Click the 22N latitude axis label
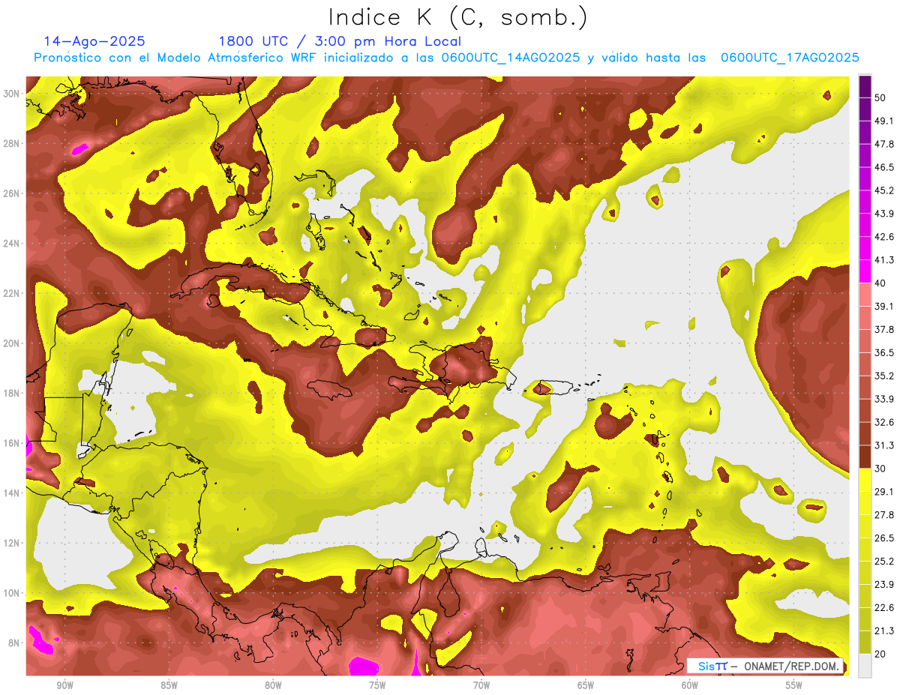This screenshot has height=695, width=900. (x=13, y=293)
